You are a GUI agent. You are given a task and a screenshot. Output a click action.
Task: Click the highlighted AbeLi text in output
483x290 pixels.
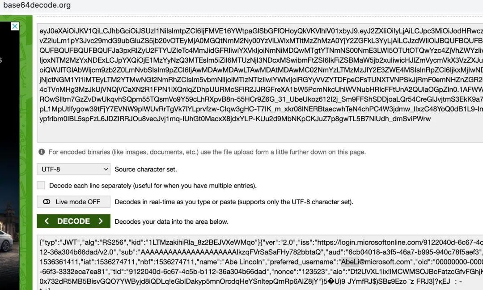tap(350, 262)
